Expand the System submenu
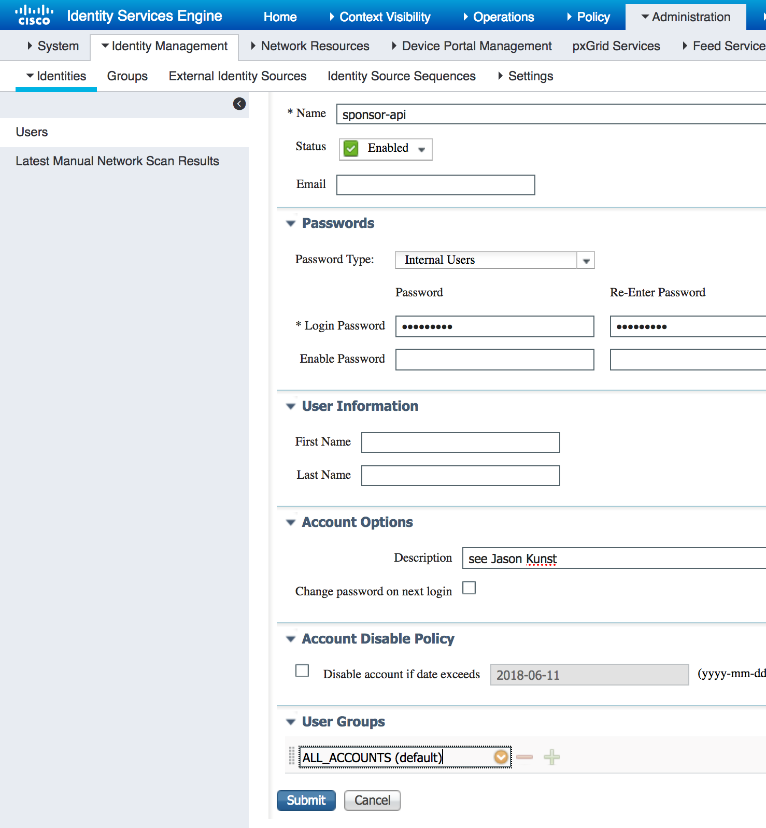Viewport: 766px width, 828px height. pos(53,46)
